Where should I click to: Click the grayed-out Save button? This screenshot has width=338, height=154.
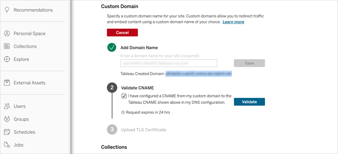tap(249, 63)
